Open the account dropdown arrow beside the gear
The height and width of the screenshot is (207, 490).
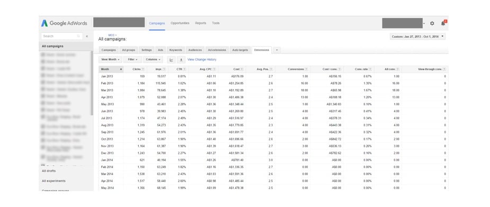click(x=424, y=24)
